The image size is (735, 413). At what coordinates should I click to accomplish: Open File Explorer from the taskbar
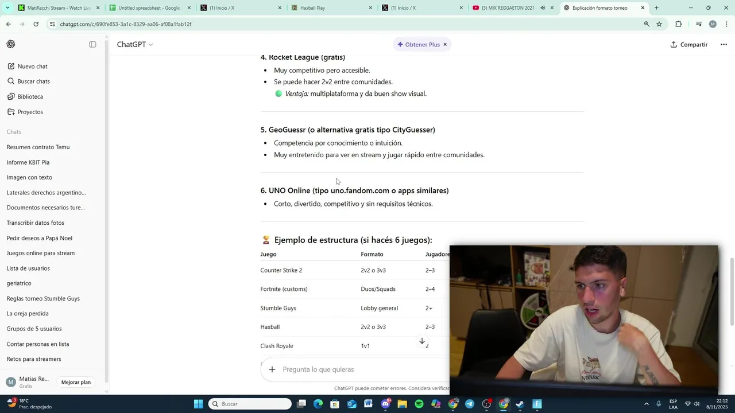click(402, 404)
